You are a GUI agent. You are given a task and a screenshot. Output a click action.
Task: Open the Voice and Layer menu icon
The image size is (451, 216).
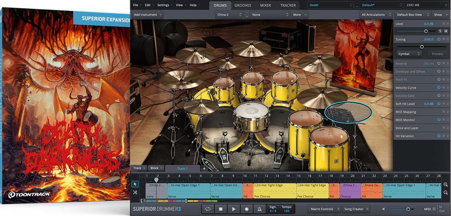pyautogui.click(x=443, y=128)
